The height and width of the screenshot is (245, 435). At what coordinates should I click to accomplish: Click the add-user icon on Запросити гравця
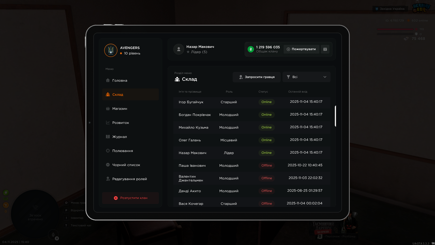[x=241, y=77]
